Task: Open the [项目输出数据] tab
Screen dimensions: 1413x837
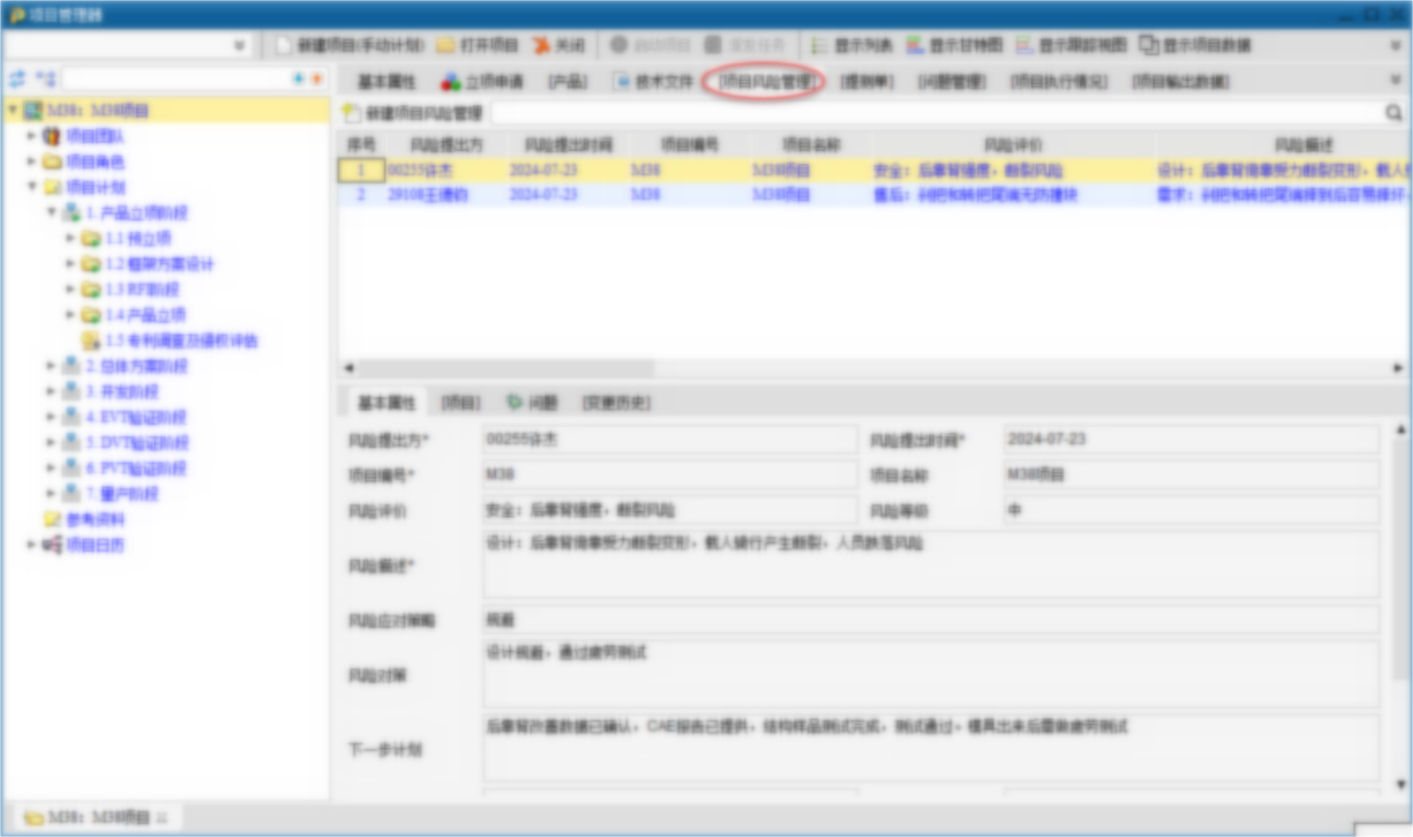Action: pyautogui.click(x=1180, y=82)
